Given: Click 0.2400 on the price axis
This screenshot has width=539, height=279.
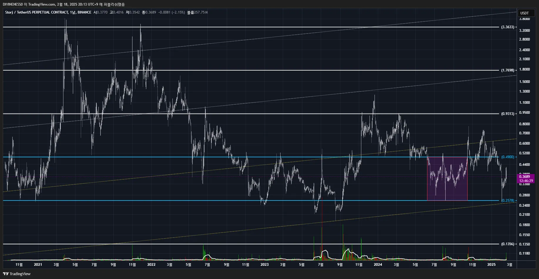Looking at the screenshot, I should (x=524, y=206).
